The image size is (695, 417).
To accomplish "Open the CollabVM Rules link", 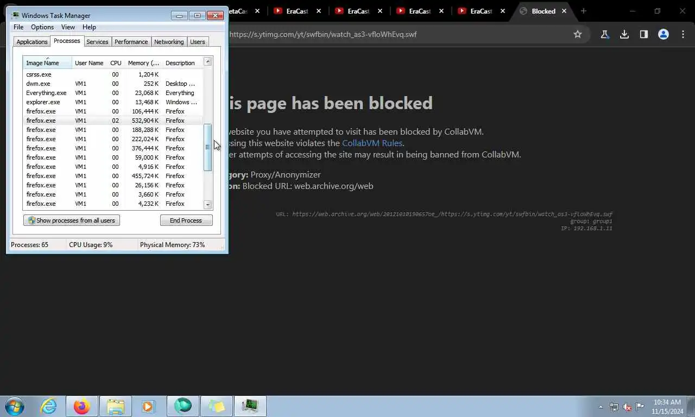I will tap(372, 143).
